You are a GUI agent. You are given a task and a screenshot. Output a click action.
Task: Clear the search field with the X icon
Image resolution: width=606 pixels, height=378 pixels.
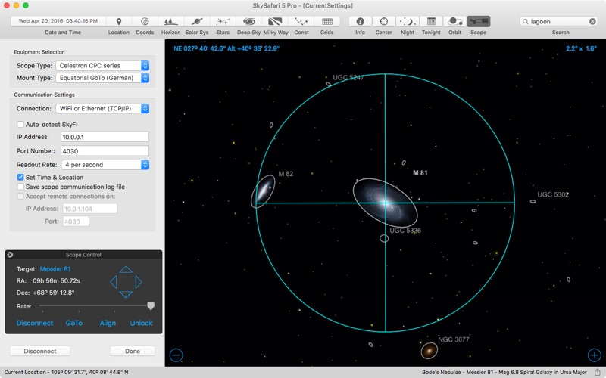[x=592, y=22]
